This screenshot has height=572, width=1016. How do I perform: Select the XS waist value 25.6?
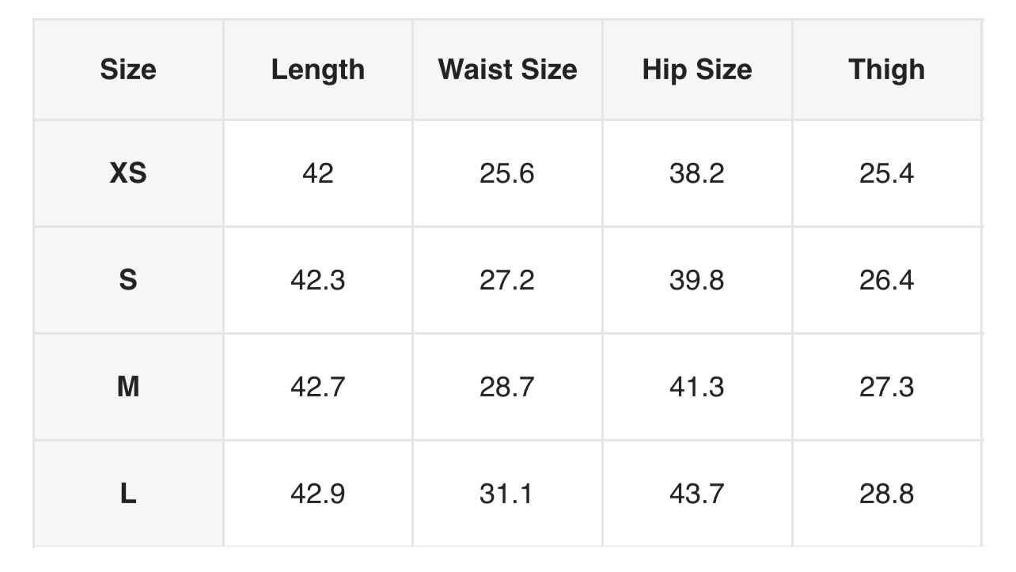click(507, 173)
